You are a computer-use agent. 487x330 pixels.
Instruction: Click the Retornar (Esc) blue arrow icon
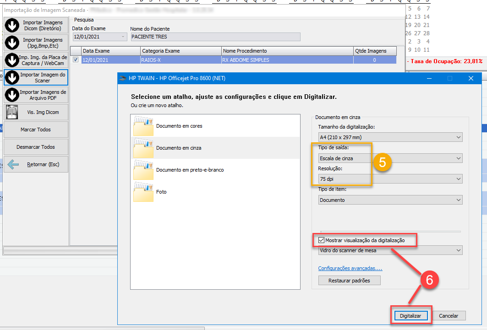click(x=14, y=164)
